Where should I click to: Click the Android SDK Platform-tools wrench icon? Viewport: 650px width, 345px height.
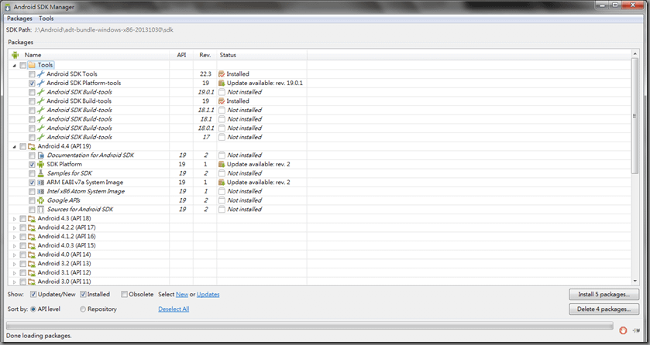pos(40,83)
